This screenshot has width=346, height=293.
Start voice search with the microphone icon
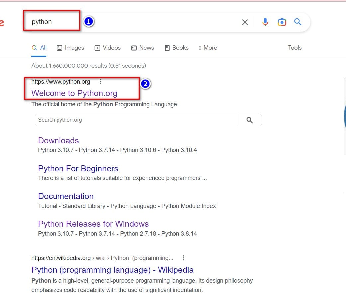265,22
